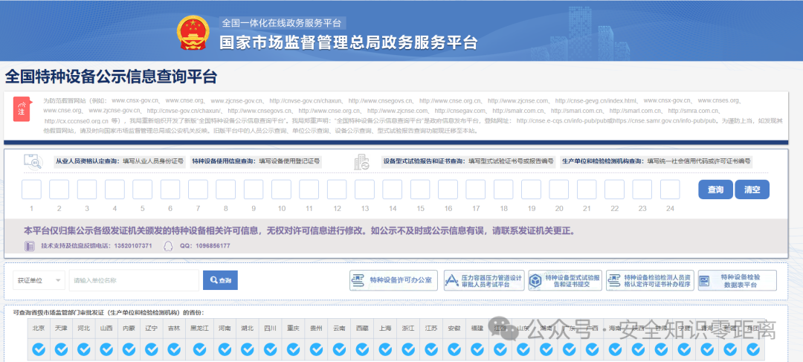Toggle the checkmark under 辽宁
The image size is (803, 362).
tap(151, 349)
